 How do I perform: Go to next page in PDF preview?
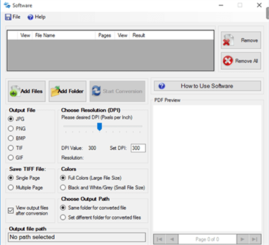click(x=242, y=239)
